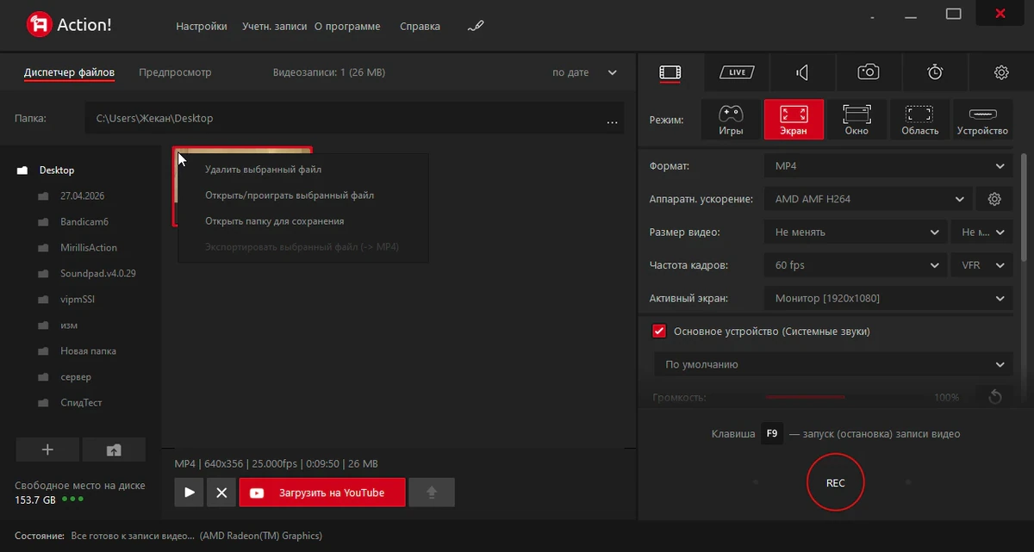
Task: Uncheck the Основное устройство checkbox
Action: click(659, 331)
